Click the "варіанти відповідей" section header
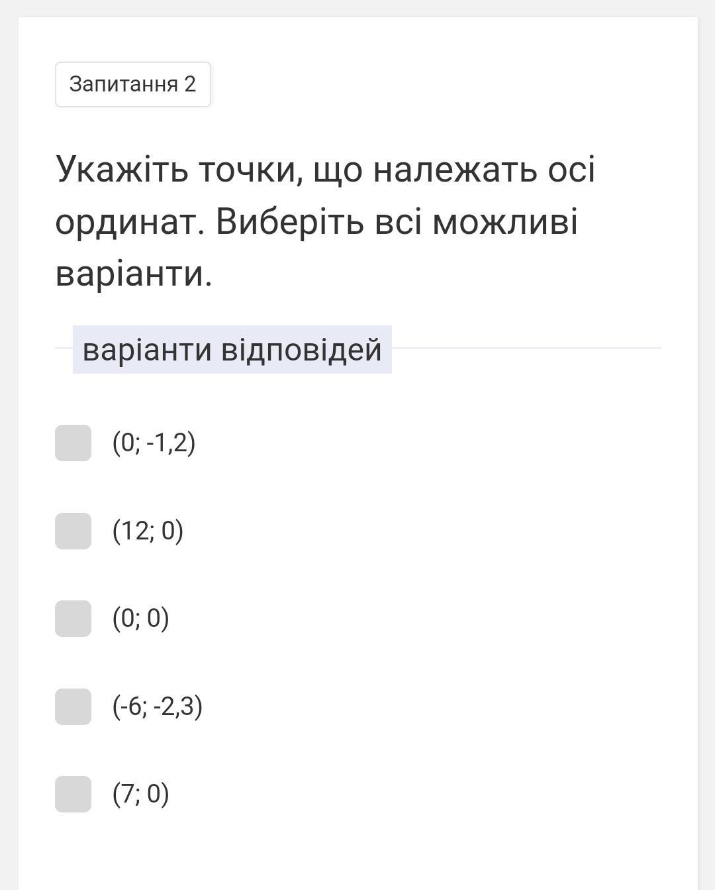Viewport: 715px width, 890px height. coord(232,349)
